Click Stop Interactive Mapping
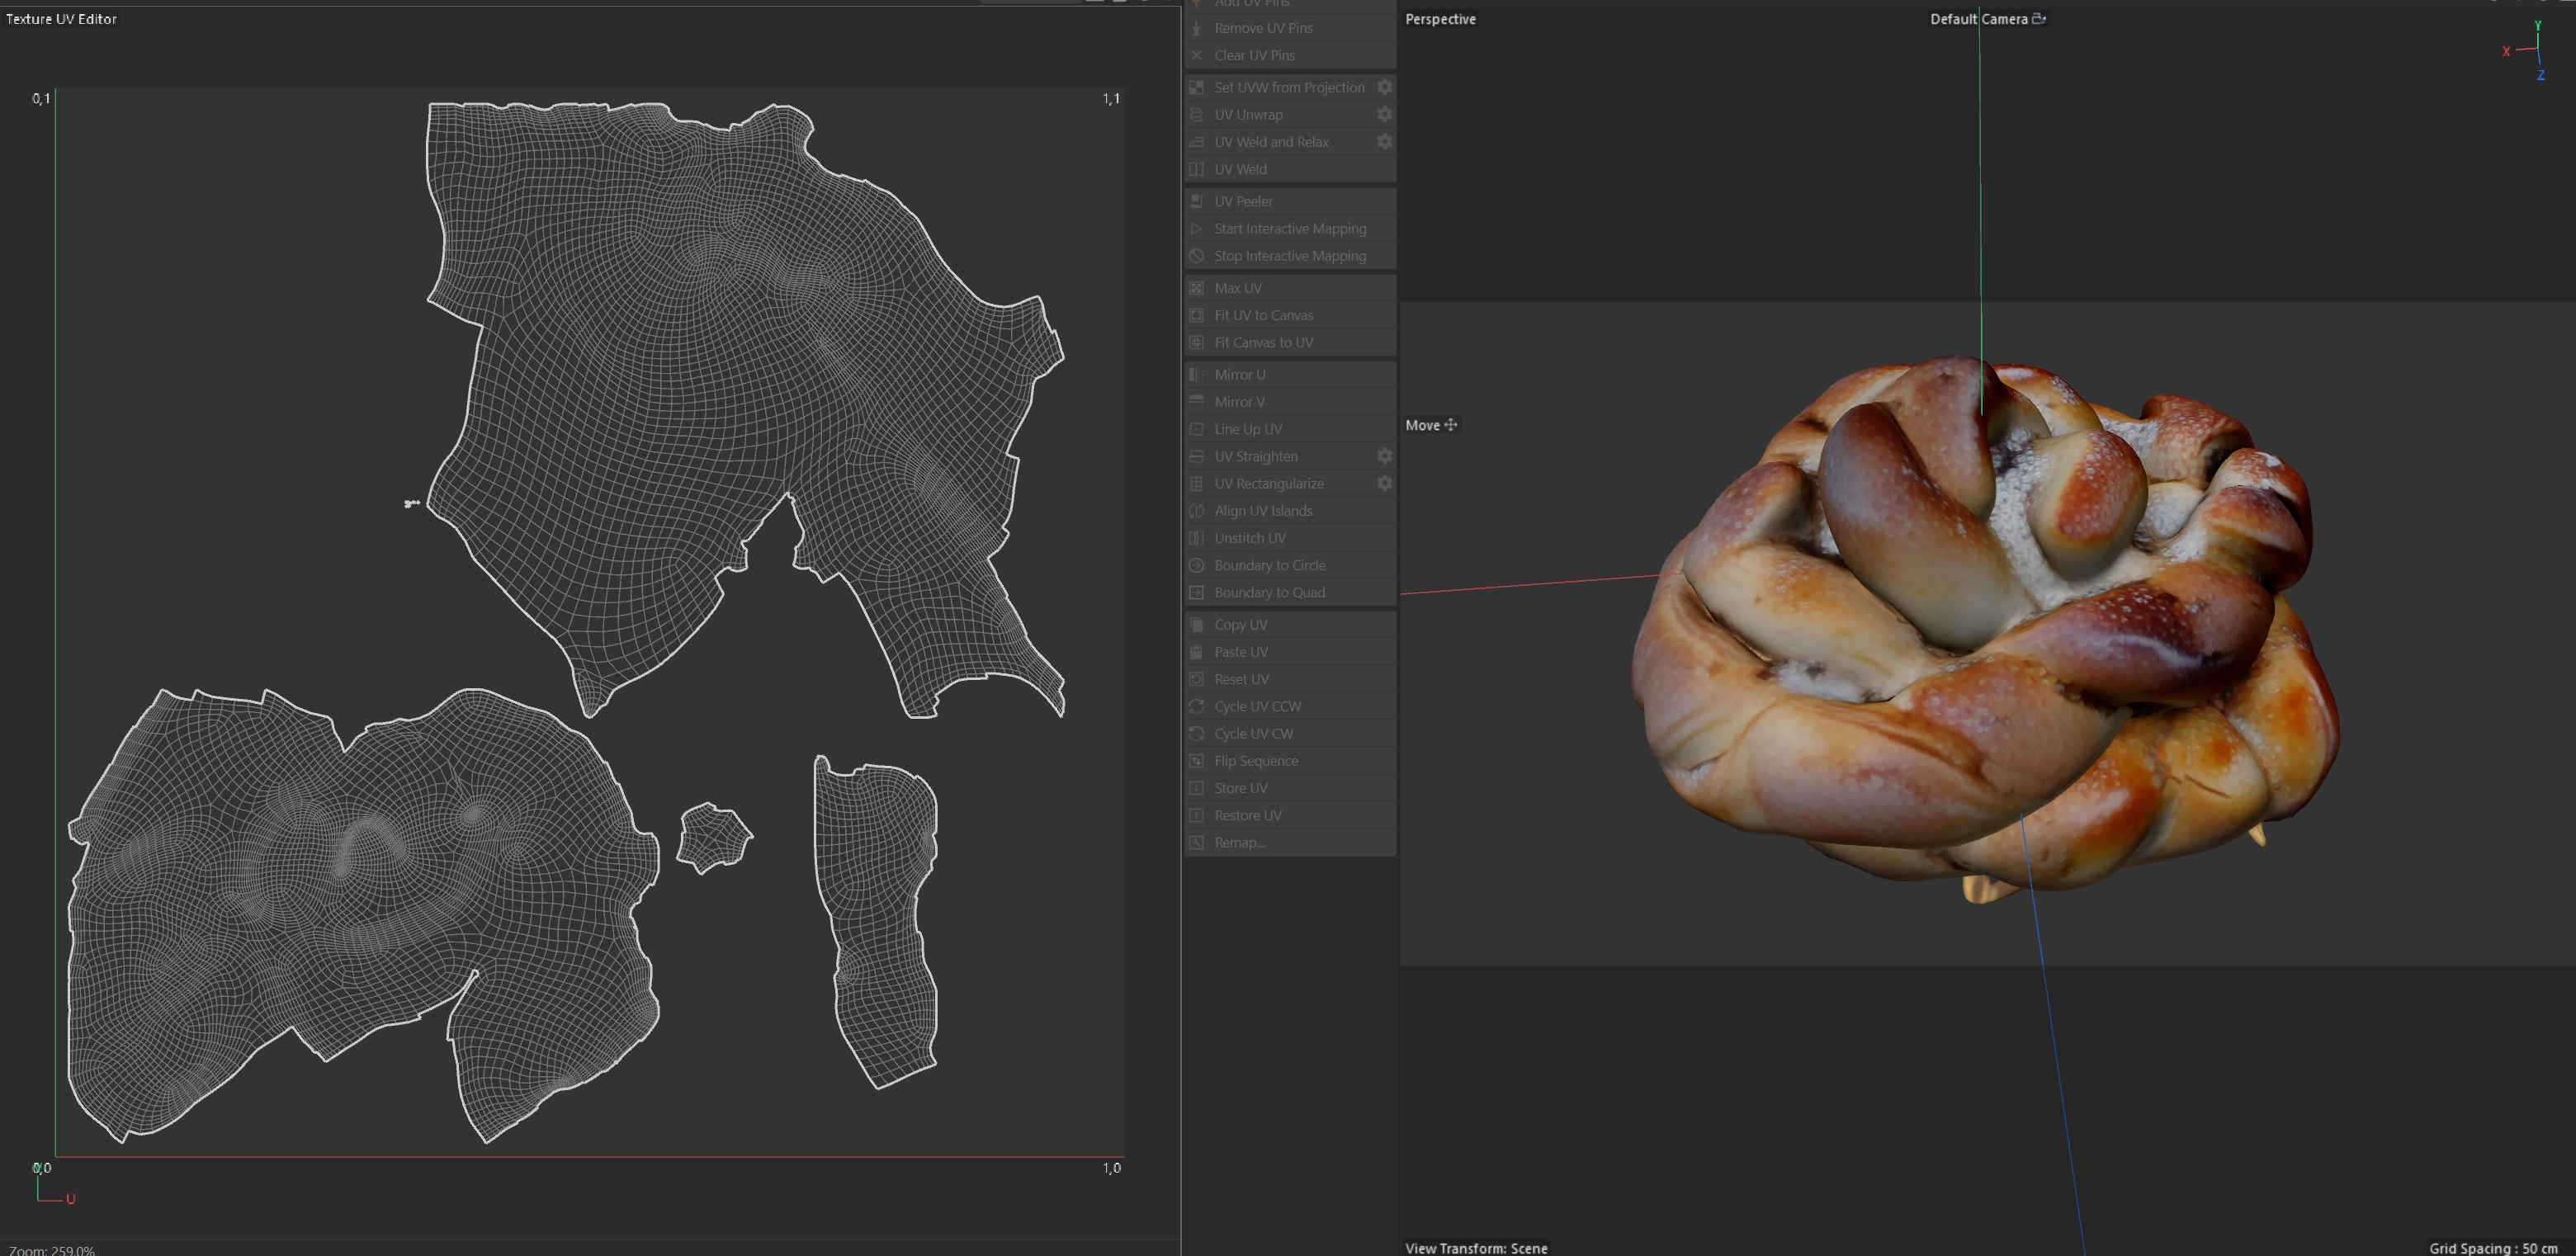This screenshot has height=1256, width=2576. [1289, 256]
